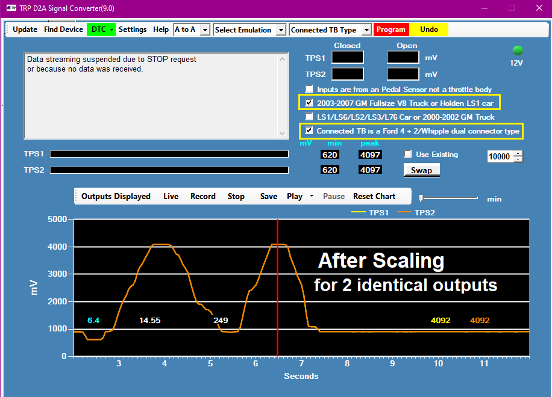Viewport: 552px width, 397px height.
Task: Click the TPS1 Open value field
Action: coord(403,57)
